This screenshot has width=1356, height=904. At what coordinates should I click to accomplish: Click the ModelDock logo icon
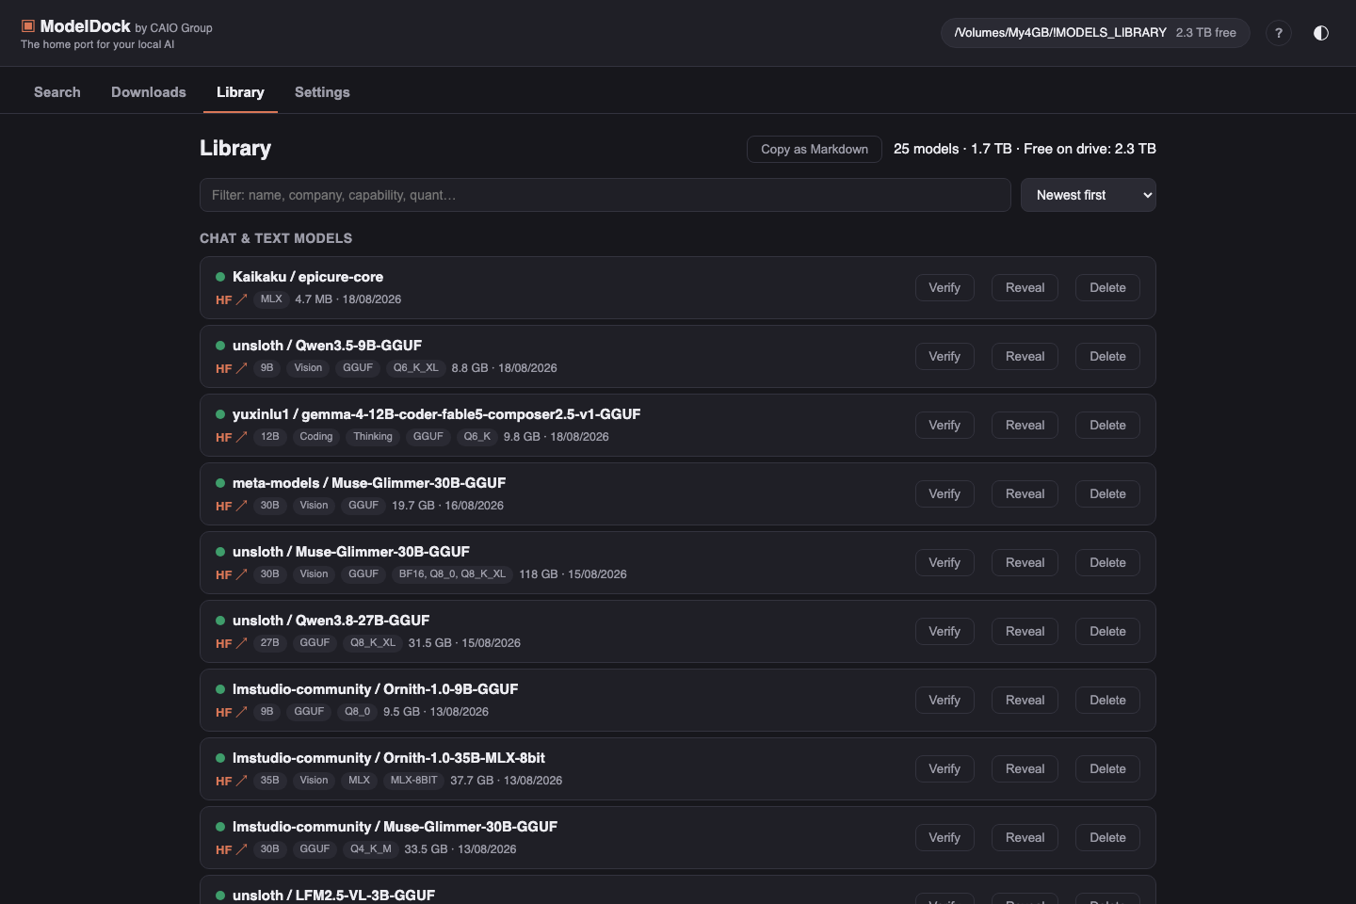point(28,26)
